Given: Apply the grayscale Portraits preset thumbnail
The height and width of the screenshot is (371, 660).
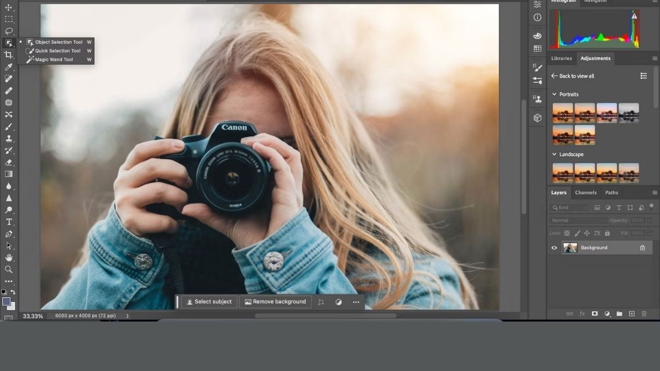Looking at the screenshot, I should pyautogui.click(x=629, y=113).
